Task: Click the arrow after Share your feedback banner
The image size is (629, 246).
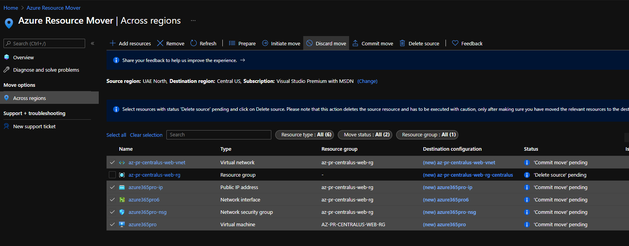Action: coord(243,60)
